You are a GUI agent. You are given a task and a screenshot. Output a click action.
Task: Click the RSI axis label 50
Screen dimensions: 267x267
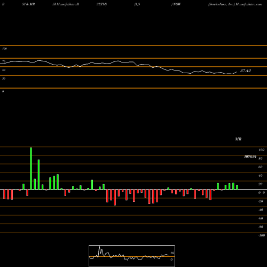point(4,70)
